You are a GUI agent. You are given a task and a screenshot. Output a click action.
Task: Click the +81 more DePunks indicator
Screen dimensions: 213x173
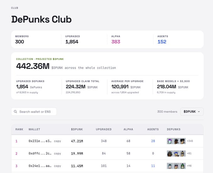point(189,154)
